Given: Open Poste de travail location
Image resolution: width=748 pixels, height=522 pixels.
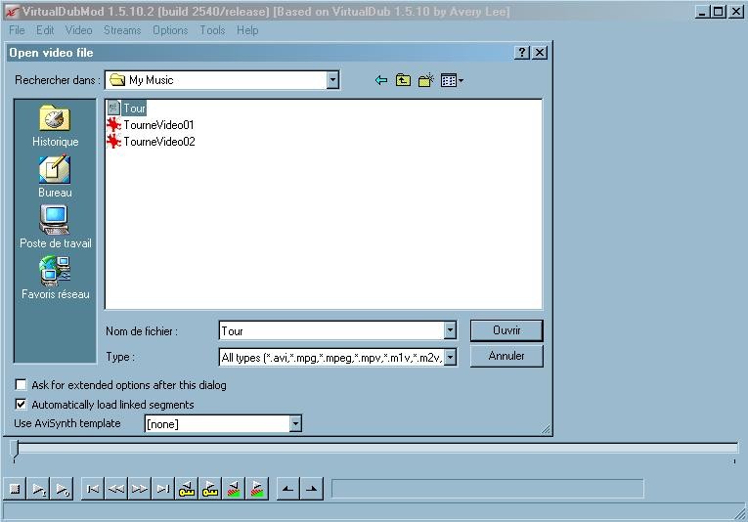Looking at the screenshot, I should 55,228.
